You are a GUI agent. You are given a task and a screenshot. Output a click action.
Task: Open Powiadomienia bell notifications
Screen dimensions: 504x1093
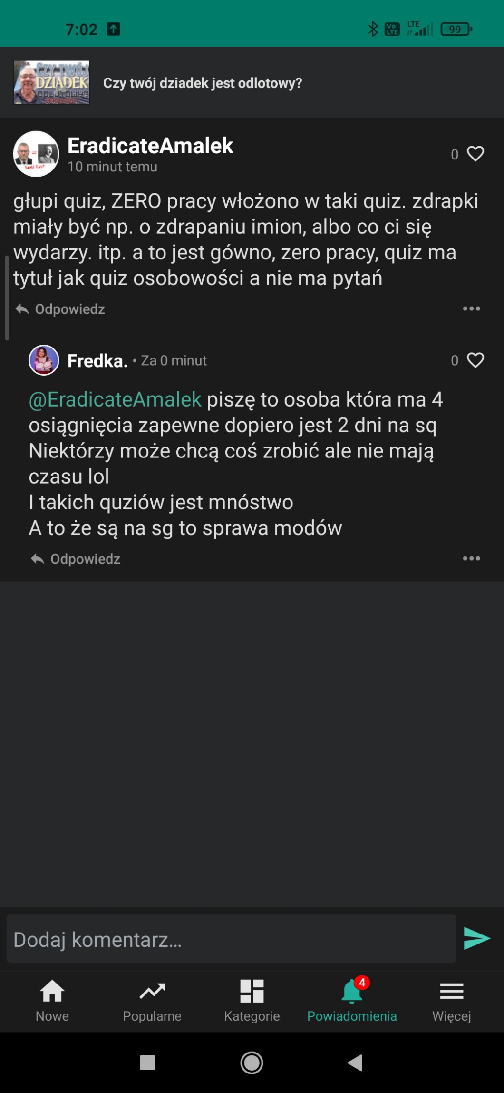click(352, 1001)
